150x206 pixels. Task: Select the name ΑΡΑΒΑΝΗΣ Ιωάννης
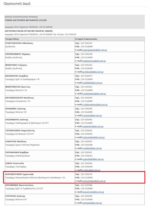click(x=15, y=109)
